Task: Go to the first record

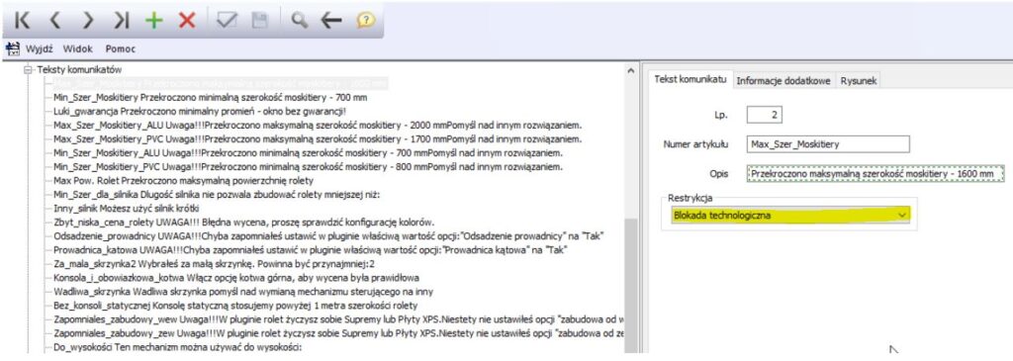Action: click(x=23, y=20)
